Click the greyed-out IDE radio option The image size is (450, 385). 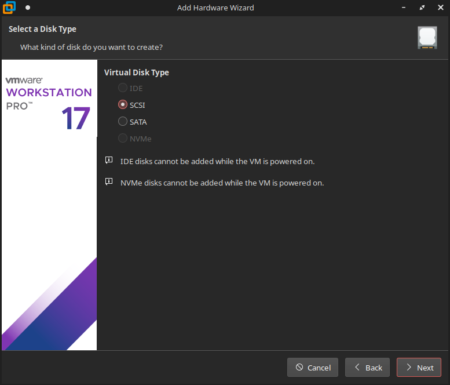[x=122, y=88]
